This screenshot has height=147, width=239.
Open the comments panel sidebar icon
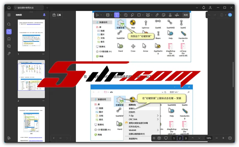click(x=9, y=46)
